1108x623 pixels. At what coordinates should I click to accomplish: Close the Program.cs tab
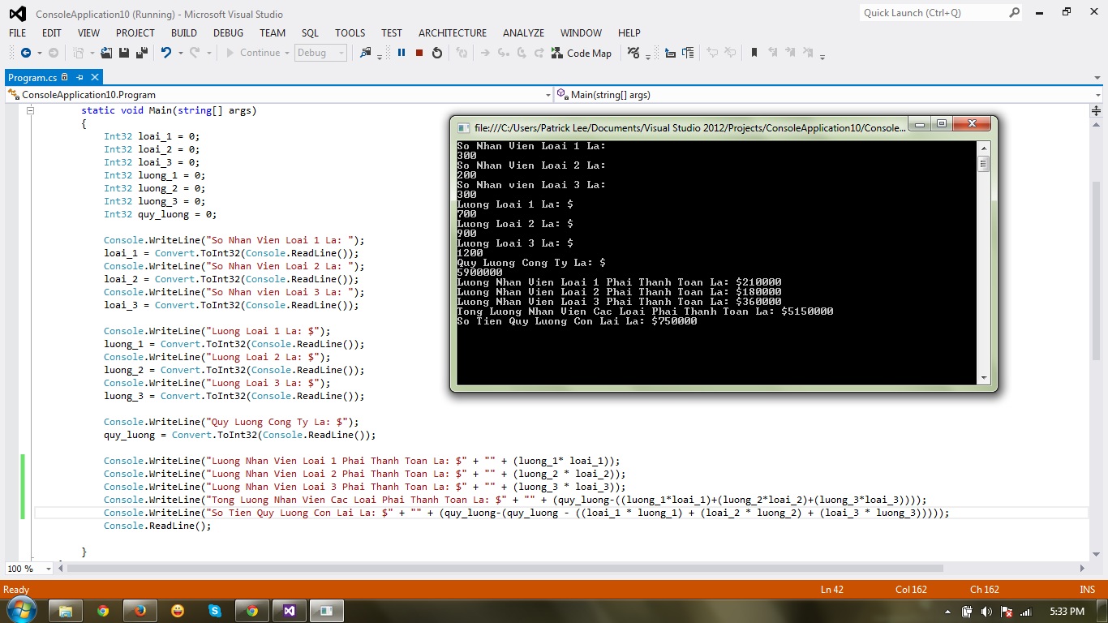(95, 77)
